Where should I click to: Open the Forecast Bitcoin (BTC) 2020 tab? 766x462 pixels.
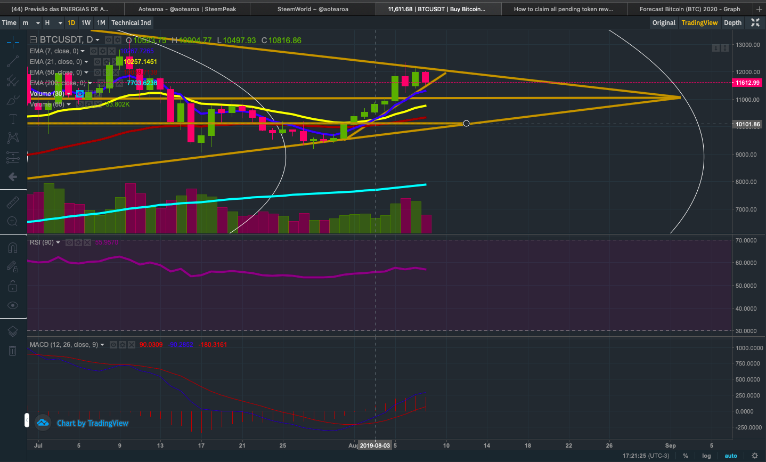coord(690,9)
